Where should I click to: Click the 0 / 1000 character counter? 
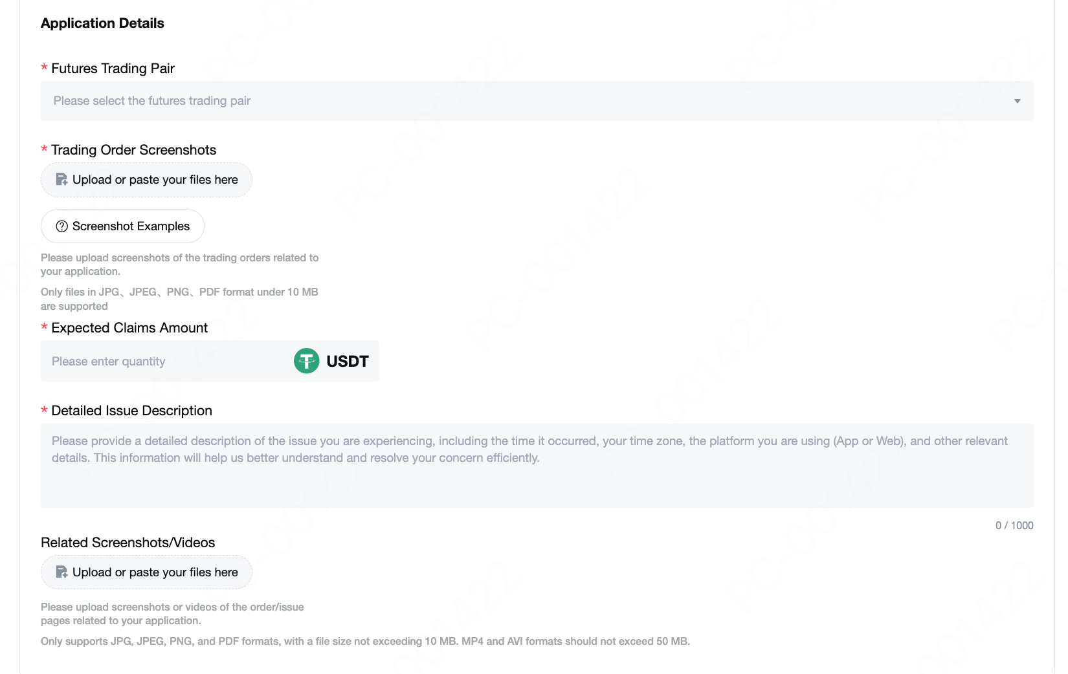[1014, 525]
